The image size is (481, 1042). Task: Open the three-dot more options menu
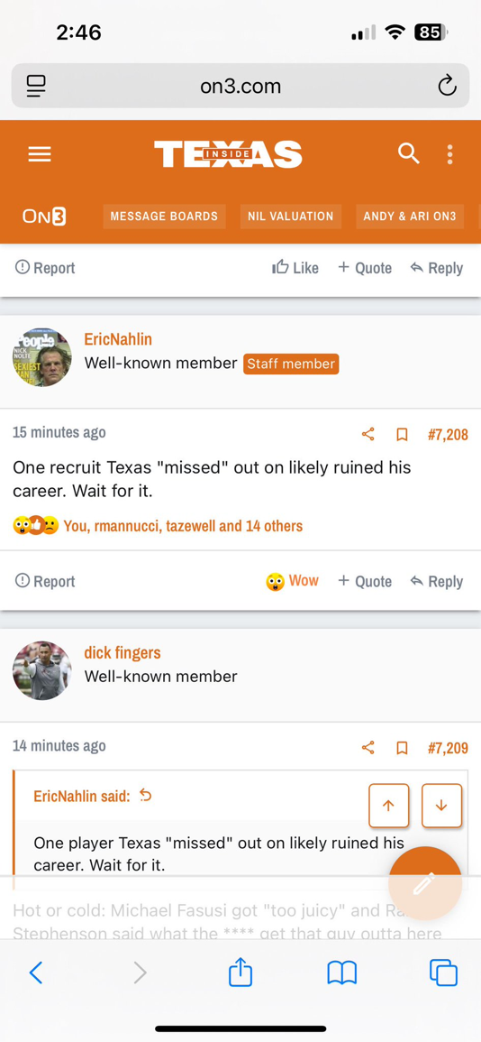pyautogui.click(x=449, y=154)
